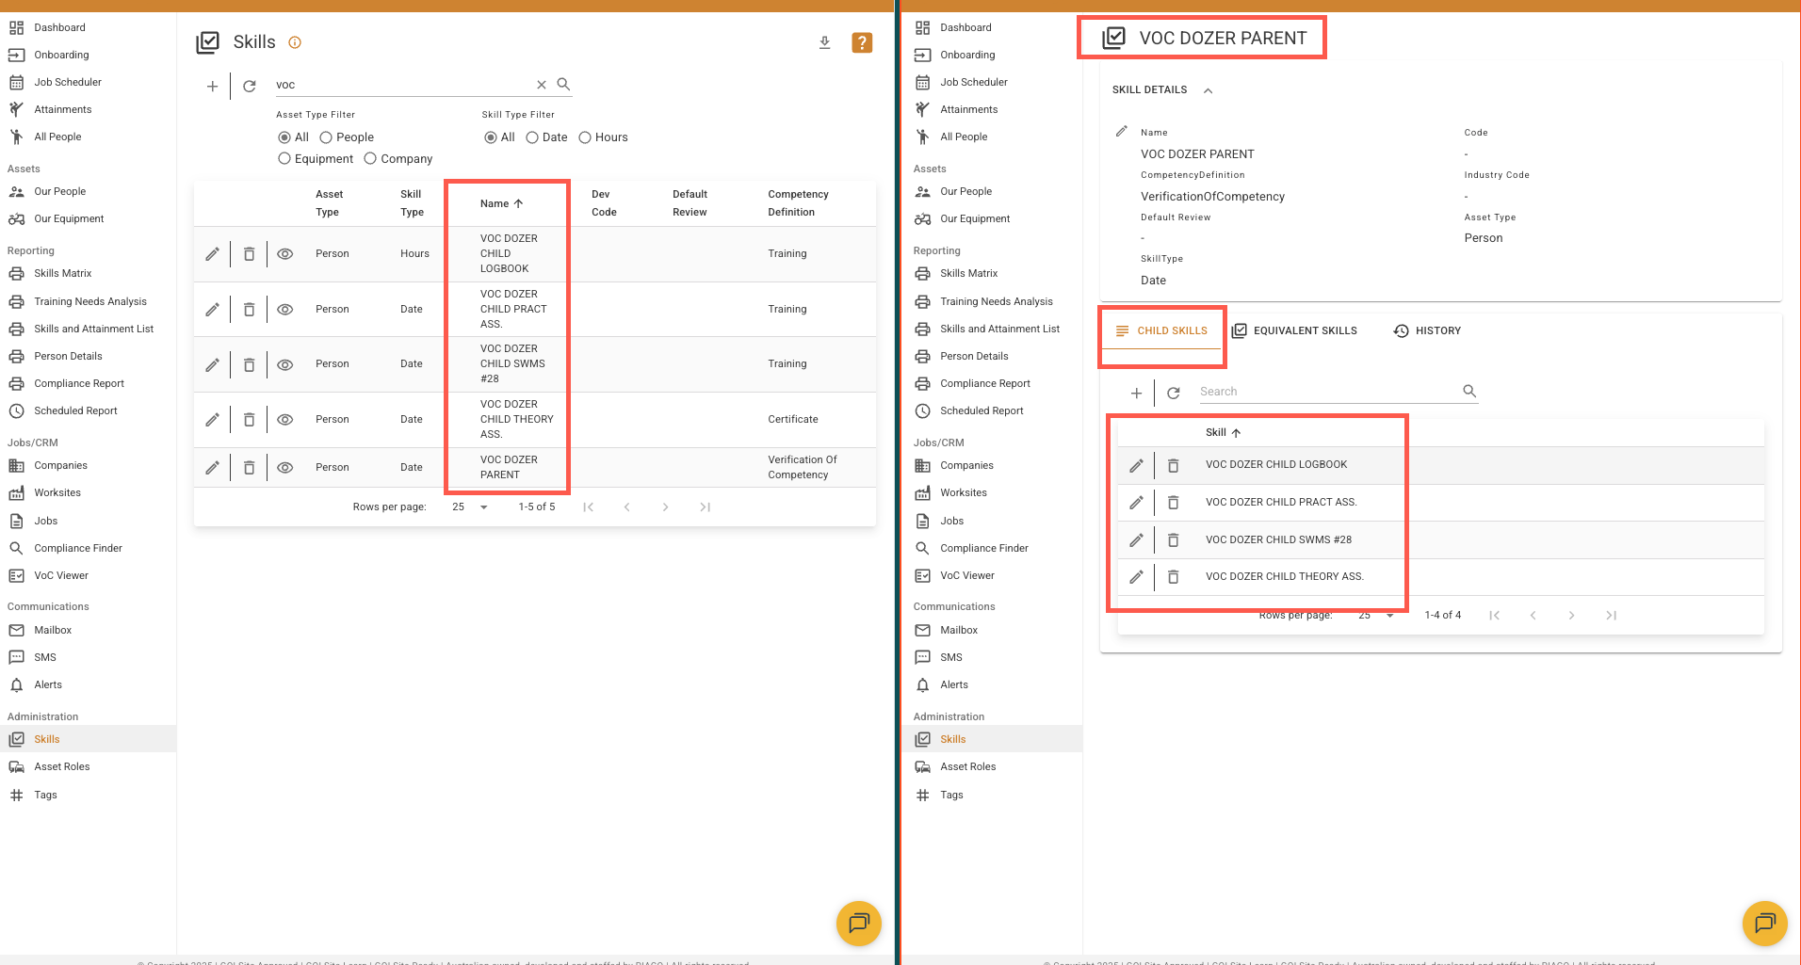Image resolution: width=1801 pixels, height=965 pixels.
Task: Clear the 'voc' search text with X icon
Action: pos(542,85)
